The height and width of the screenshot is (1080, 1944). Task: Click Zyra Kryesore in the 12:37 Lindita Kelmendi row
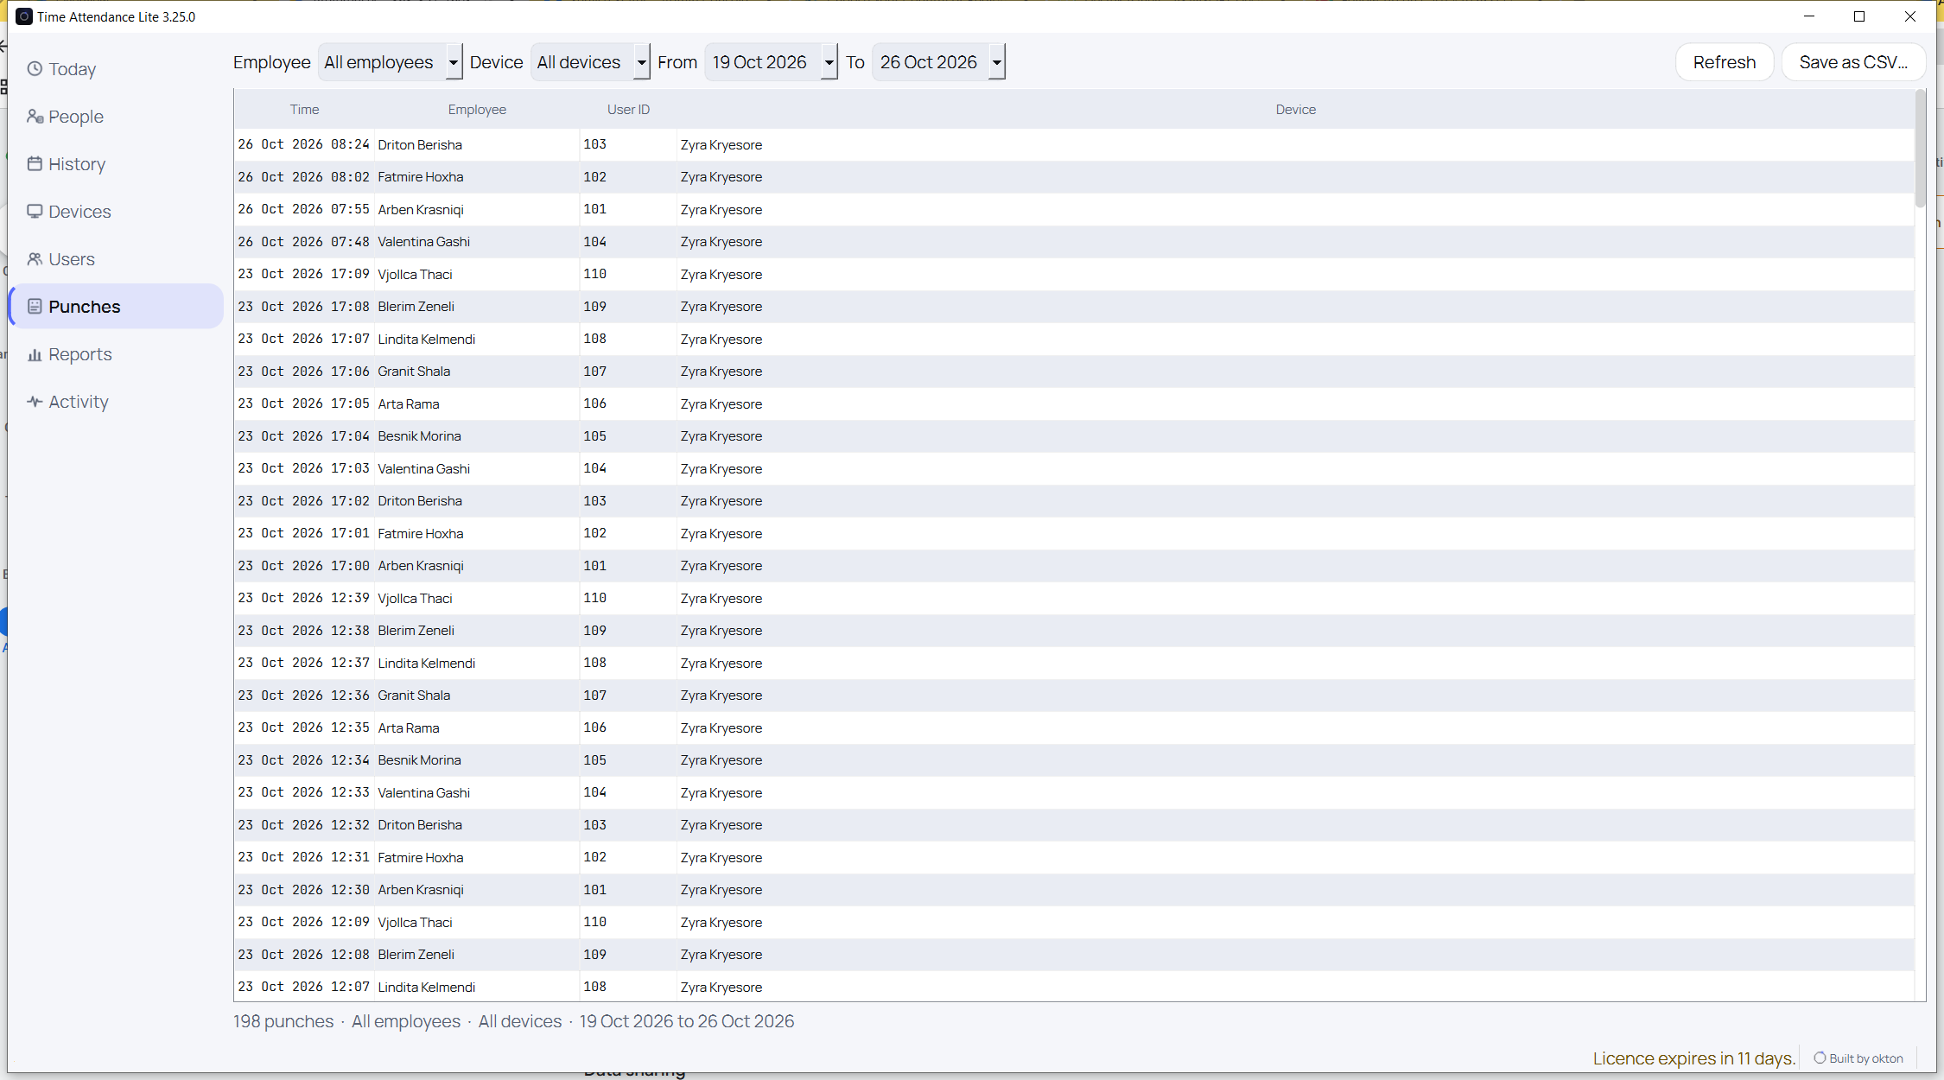tap(721, 663)
